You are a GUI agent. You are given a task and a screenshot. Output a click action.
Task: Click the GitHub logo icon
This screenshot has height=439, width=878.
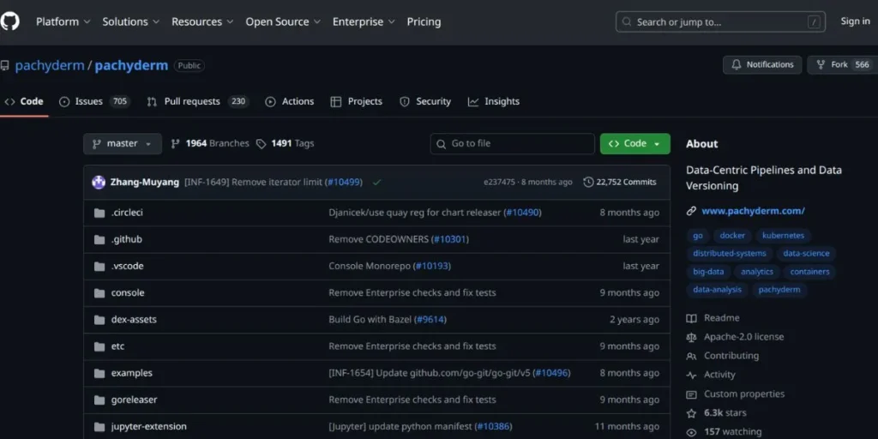tap(9, 21)
